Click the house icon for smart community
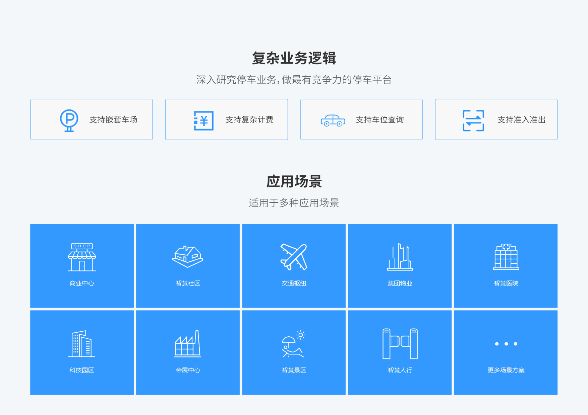The image size is (588, 415). pos(188,257)
